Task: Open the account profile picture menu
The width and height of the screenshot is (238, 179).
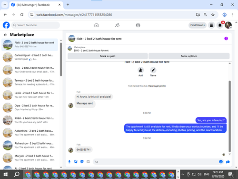Action: (228, 25)
